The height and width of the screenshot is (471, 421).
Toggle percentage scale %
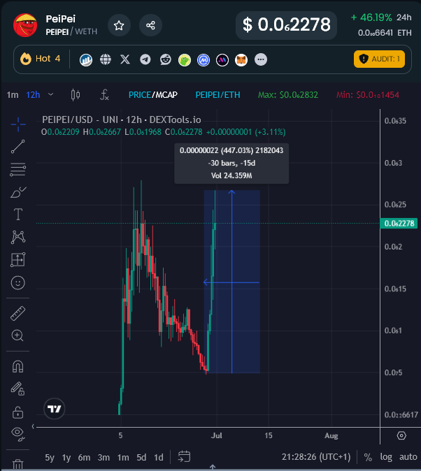pos(368,457)
